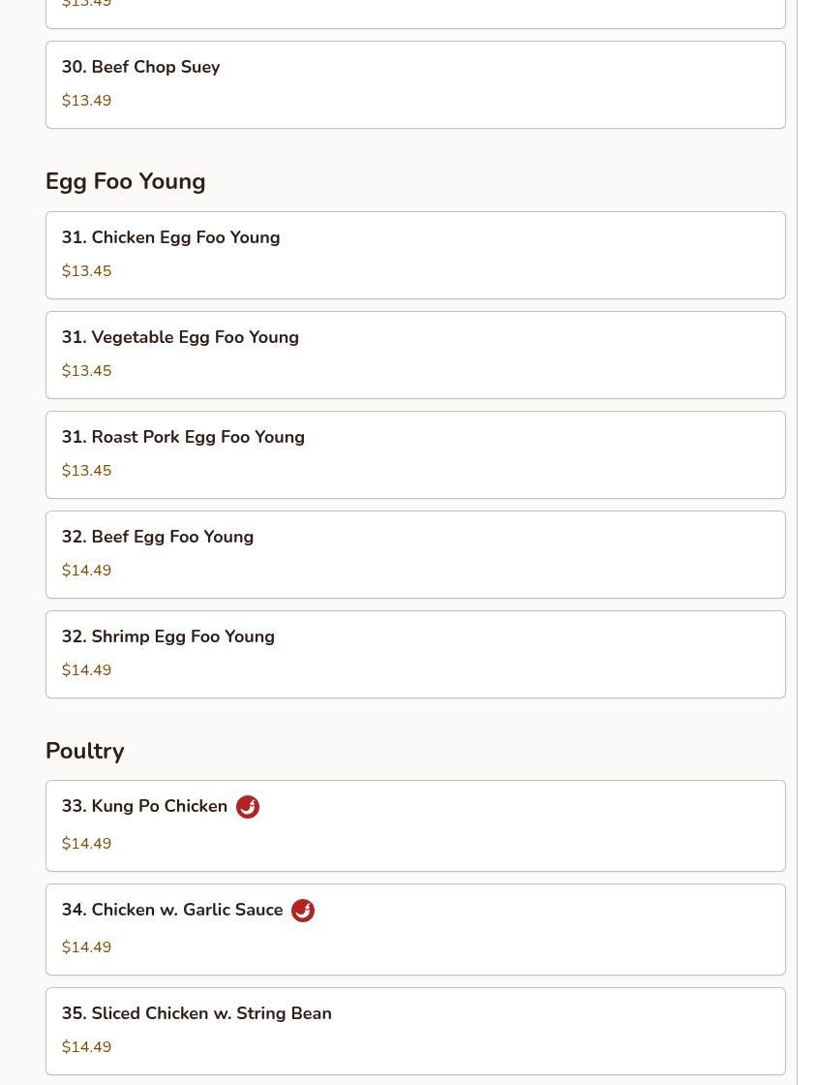The width and height of the screenshot is (817, 1085).
Task: Click the Poultry section heading
Action: [85, 752]
